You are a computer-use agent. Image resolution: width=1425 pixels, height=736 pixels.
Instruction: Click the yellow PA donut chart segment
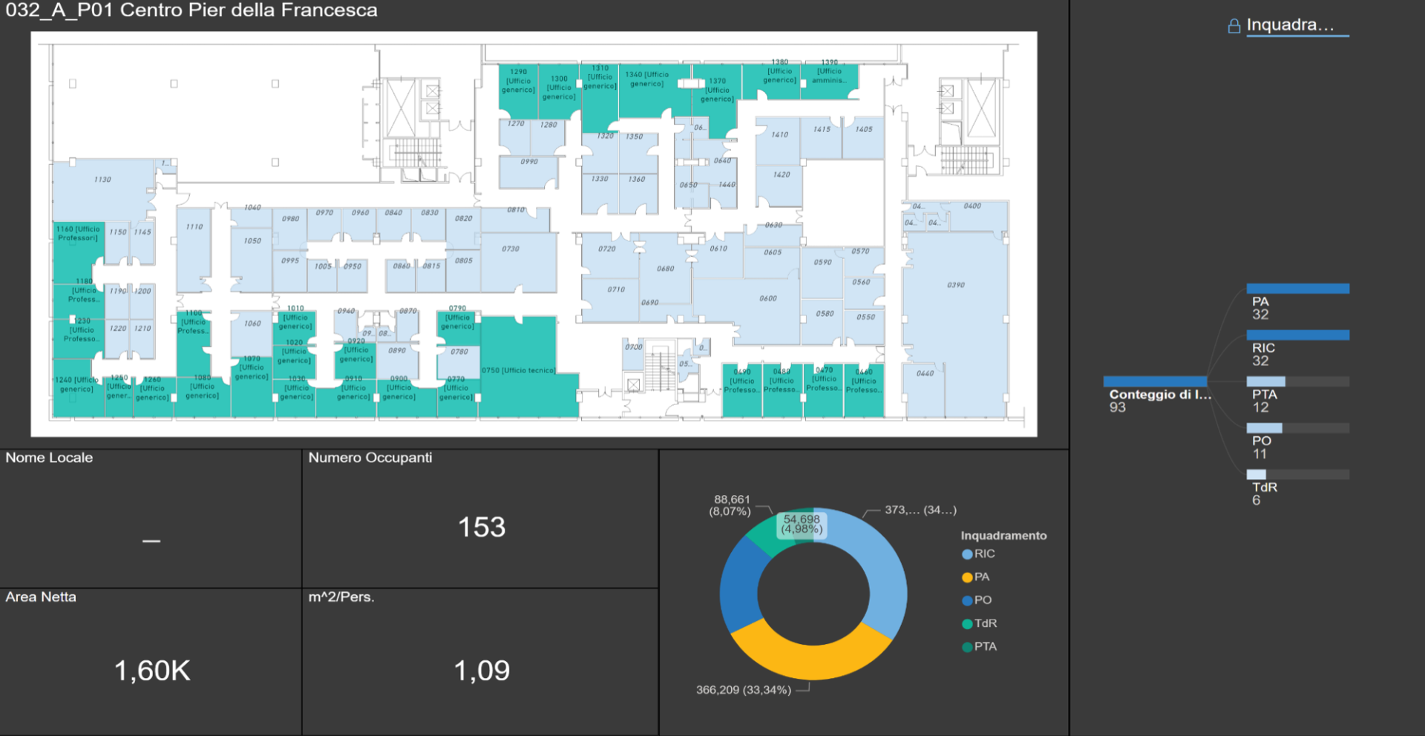(x=813, y=659)
